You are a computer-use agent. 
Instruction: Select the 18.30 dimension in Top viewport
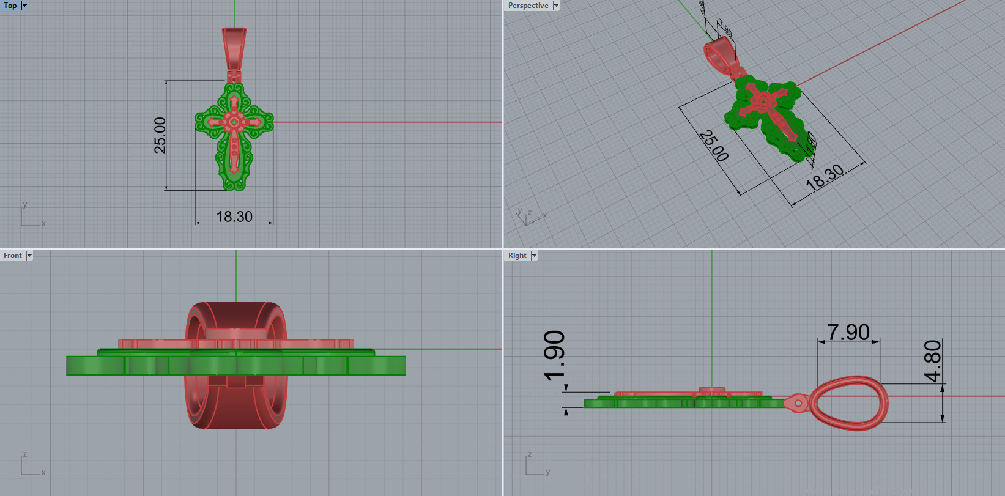(234, 217)
